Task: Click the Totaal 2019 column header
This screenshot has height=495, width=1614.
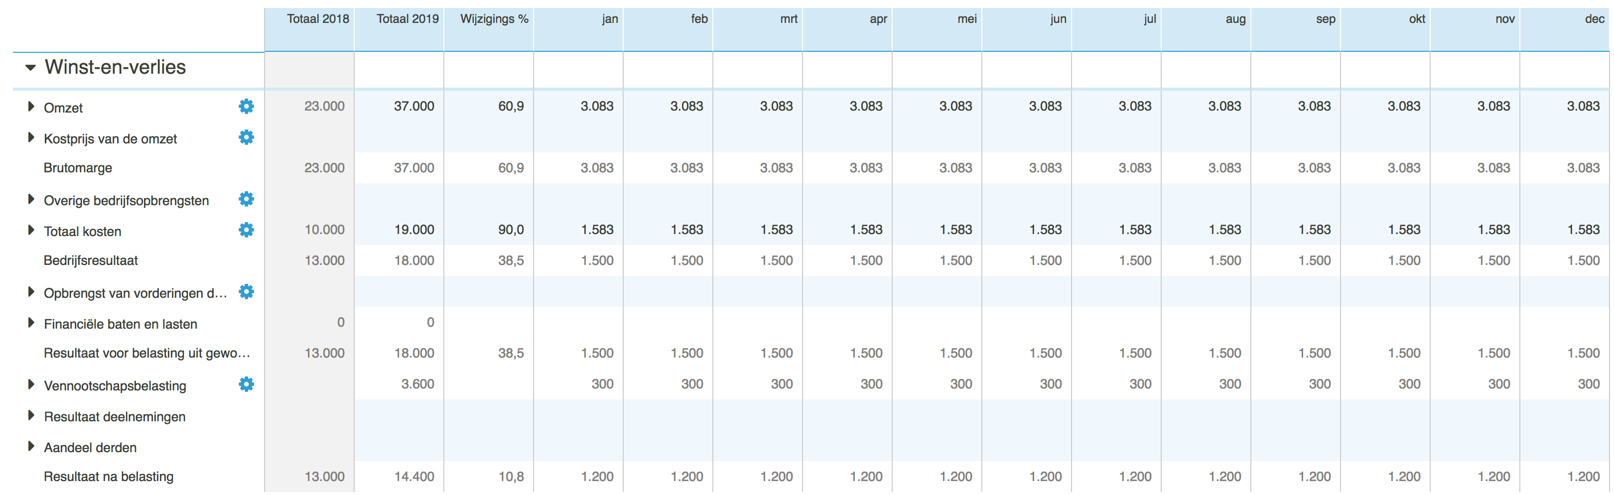Action: [x=407, y=19]
